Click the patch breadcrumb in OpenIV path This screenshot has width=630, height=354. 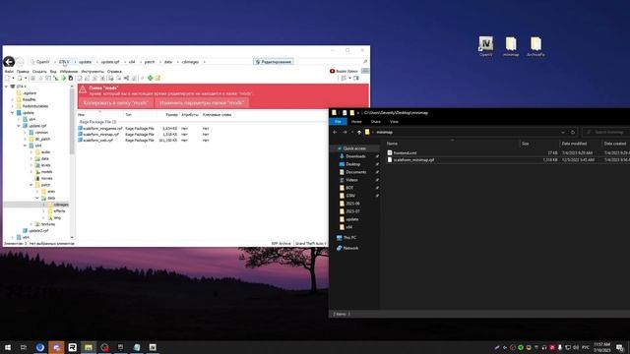150,62
